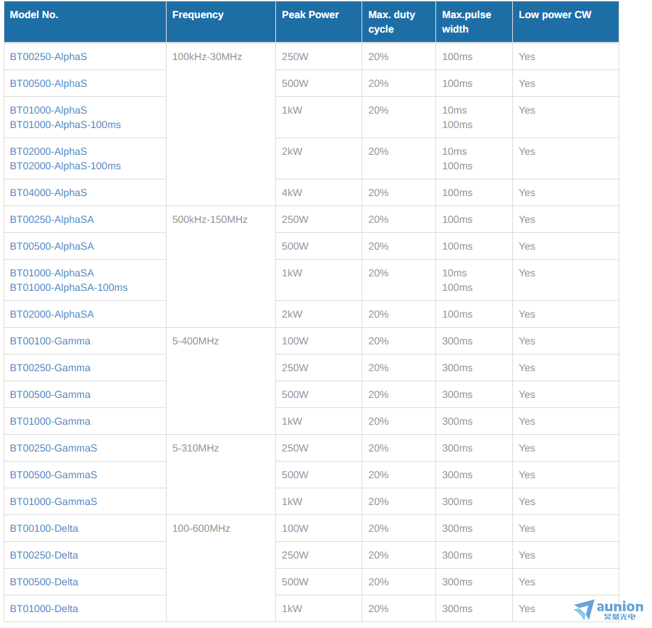Click 100W in the BT00100-Delta row
Viewport: 652px width, 628px height.
(x=295, y=528)
